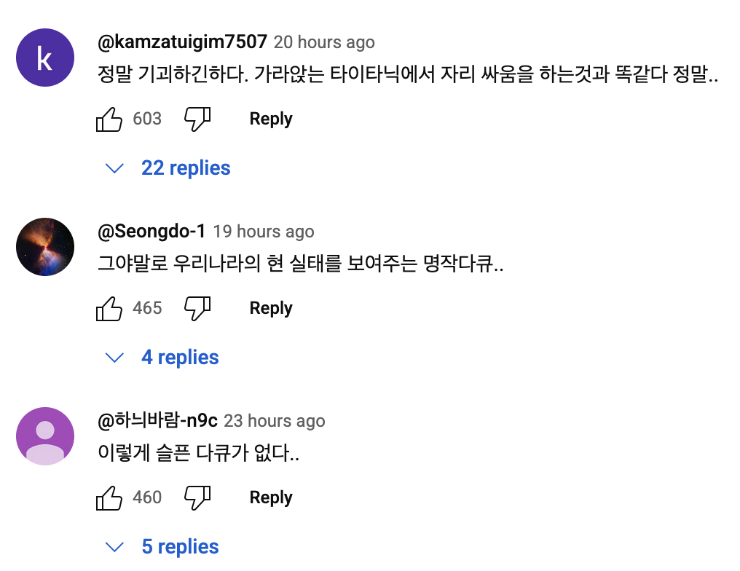The width and height of the screenshot is (740, 571).
Task: Open @Seongdo-1 channel link
Action: point(151,232)
